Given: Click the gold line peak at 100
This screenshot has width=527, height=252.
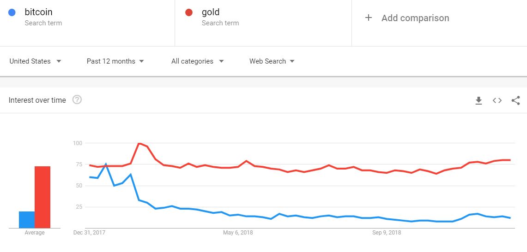Looking at the screenshot, I should 139,144.
